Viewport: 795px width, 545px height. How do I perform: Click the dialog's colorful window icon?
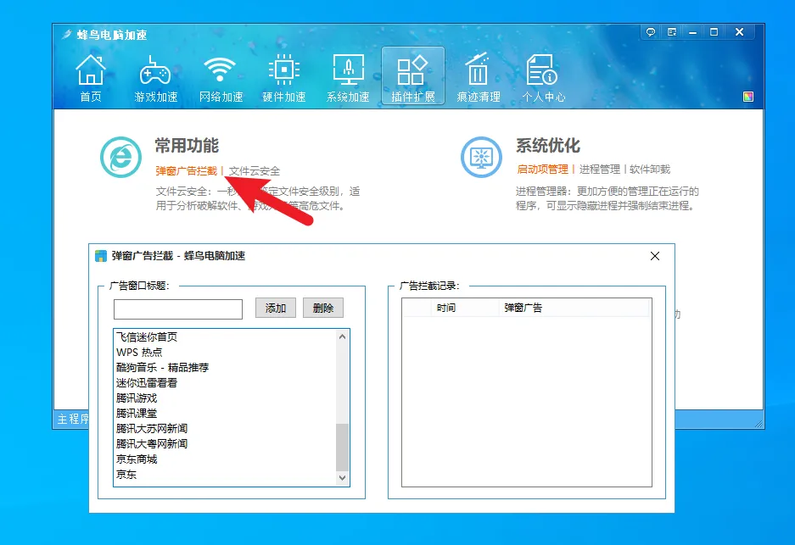point(101,256)
